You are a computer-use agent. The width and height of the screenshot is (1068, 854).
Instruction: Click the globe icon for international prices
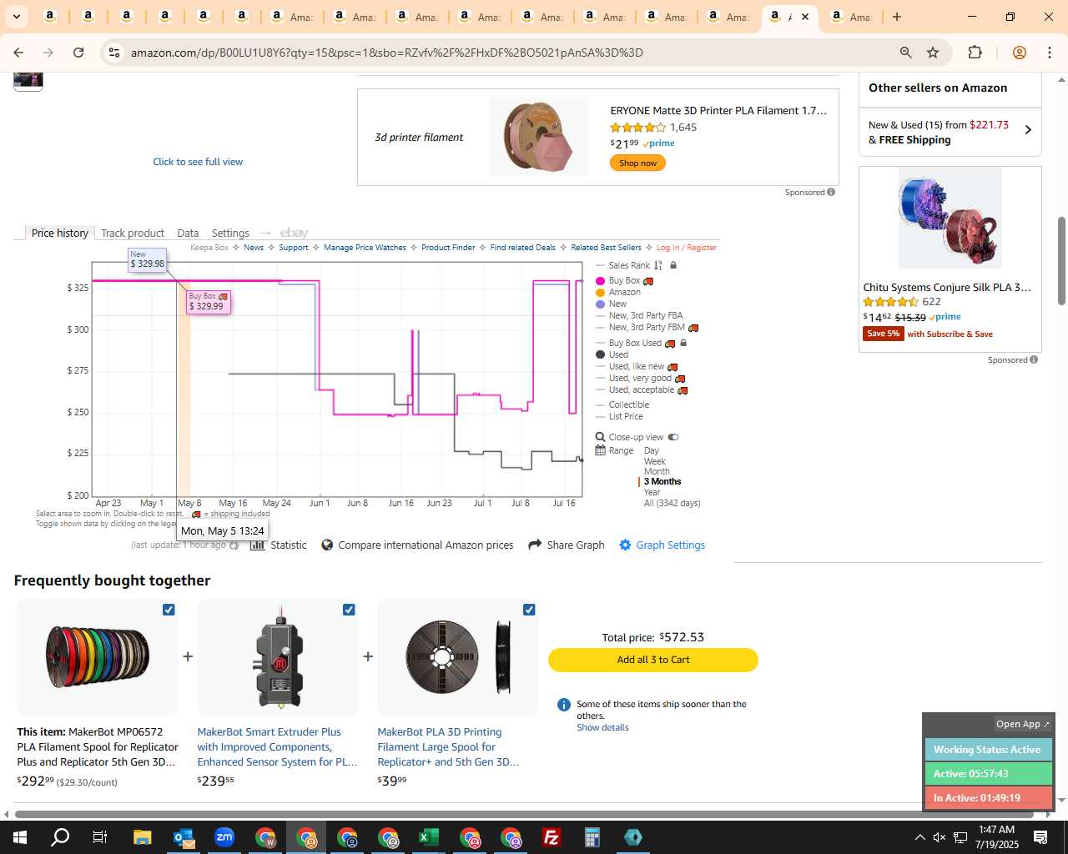coord(328,545)
